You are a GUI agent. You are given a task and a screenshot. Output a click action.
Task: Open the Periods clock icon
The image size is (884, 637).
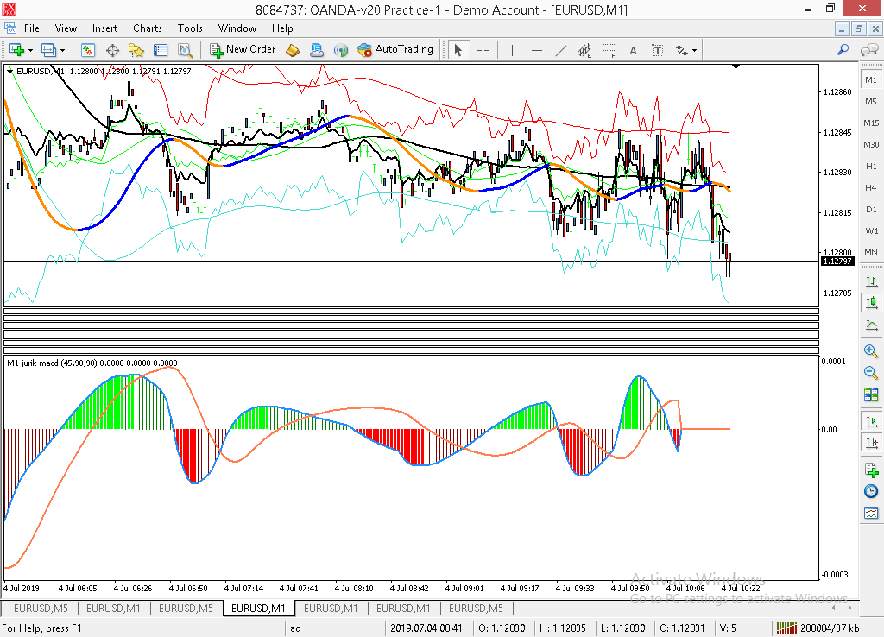pyautogui.click(x=871, y=491)
